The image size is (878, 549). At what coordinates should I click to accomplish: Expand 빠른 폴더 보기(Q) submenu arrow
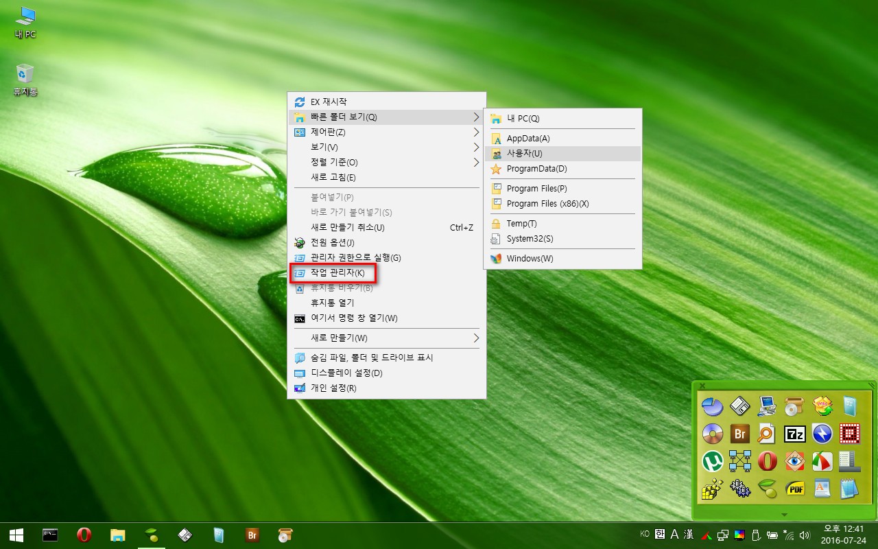tap(476, 117)
